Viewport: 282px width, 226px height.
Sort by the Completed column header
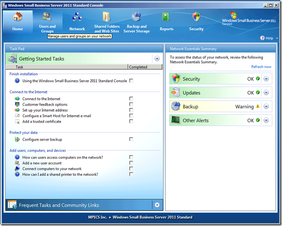(x=138, y=67)
